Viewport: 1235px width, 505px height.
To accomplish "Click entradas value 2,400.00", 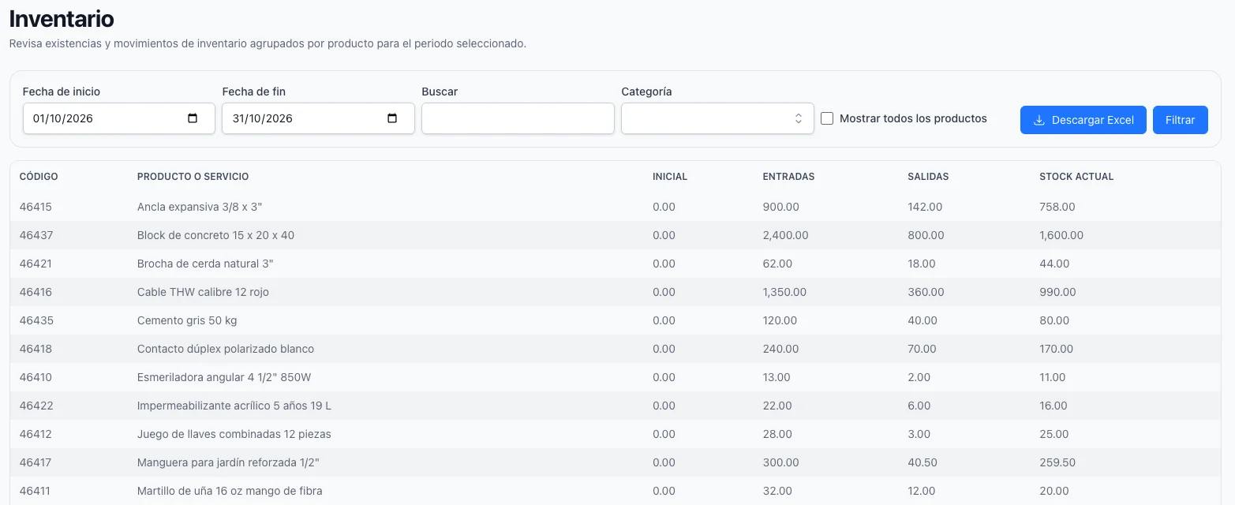I will tap(785, 235).
